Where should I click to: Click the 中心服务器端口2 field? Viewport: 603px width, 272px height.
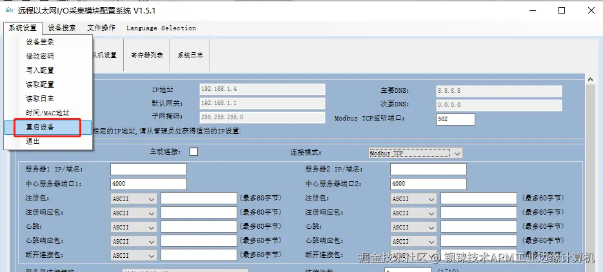[x=428, y=184]
